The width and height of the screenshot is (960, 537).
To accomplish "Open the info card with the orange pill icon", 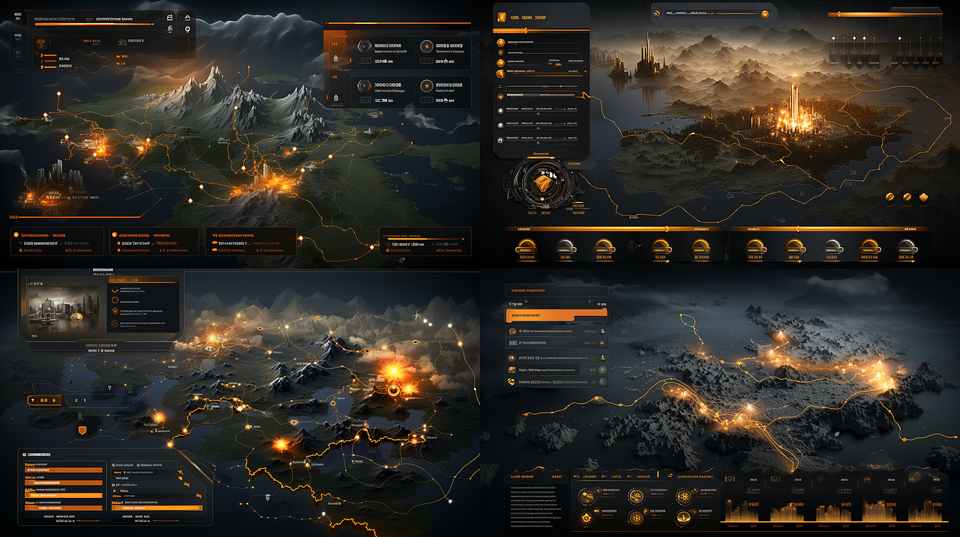I will coord(250,242).
